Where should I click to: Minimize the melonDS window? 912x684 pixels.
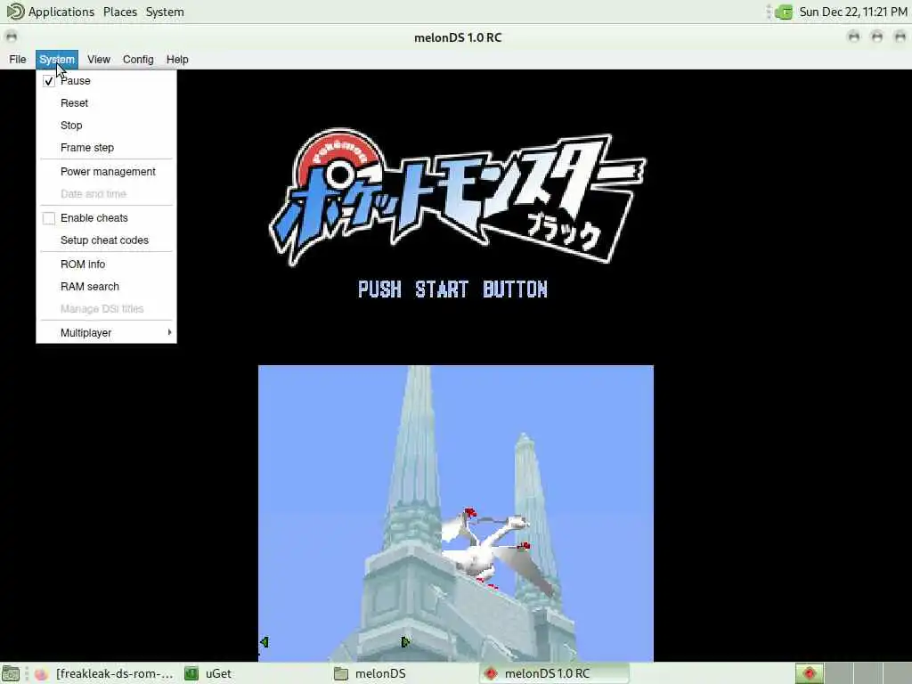tap(854, 37)
